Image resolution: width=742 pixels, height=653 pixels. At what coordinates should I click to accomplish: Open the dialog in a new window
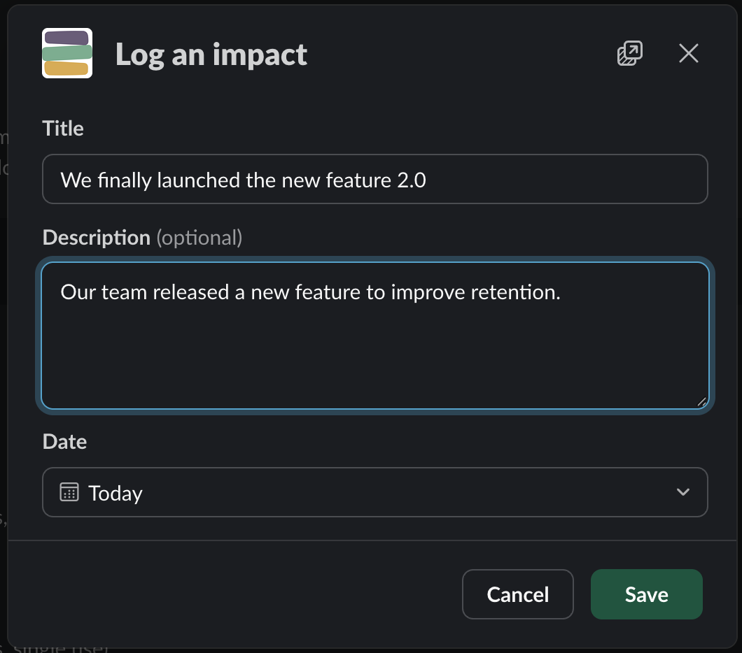pos(630,53)
